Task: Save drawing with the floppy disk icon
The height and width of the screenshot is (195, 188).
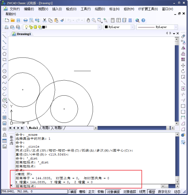Action: pyautogui.click(x=18, y=20)
